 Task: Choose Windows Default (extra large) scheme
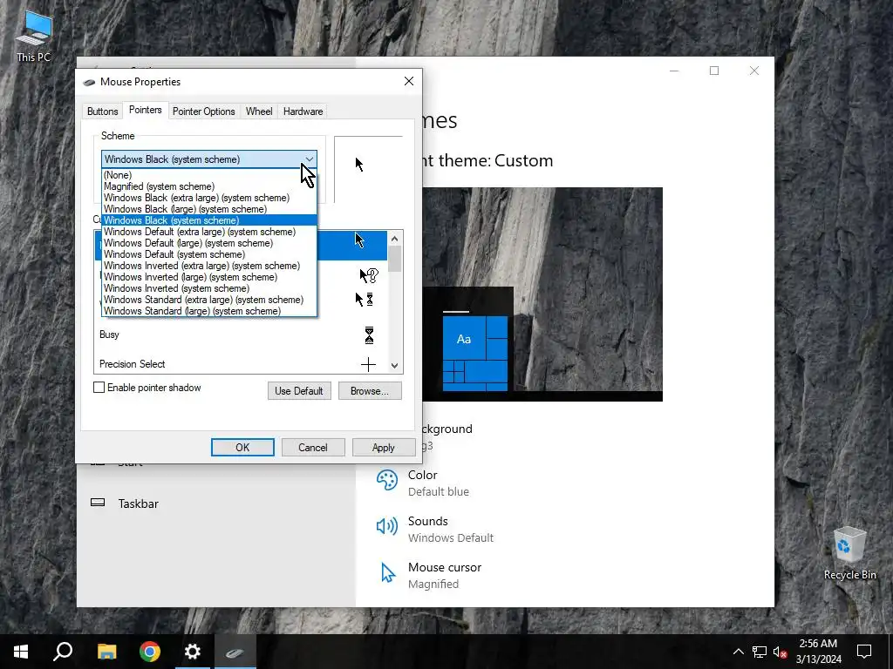pyautogui.click(x=209, y=232)
